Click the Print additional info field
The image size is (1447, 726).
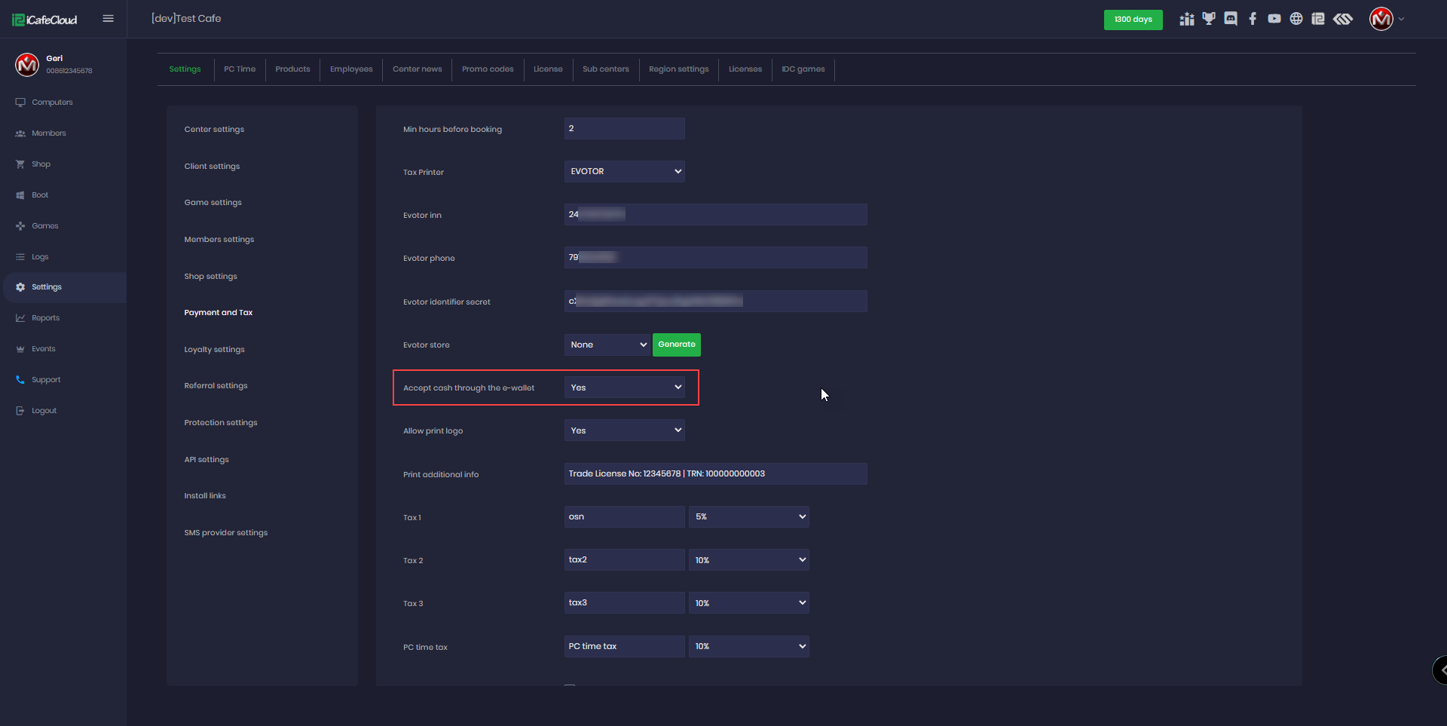(715, 474)
